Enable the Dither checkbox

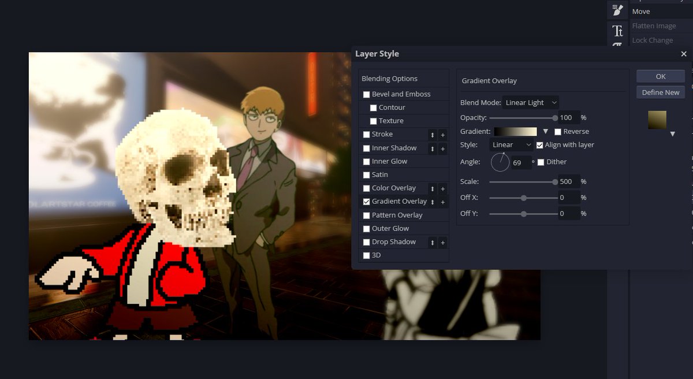(x=541, y=162)
